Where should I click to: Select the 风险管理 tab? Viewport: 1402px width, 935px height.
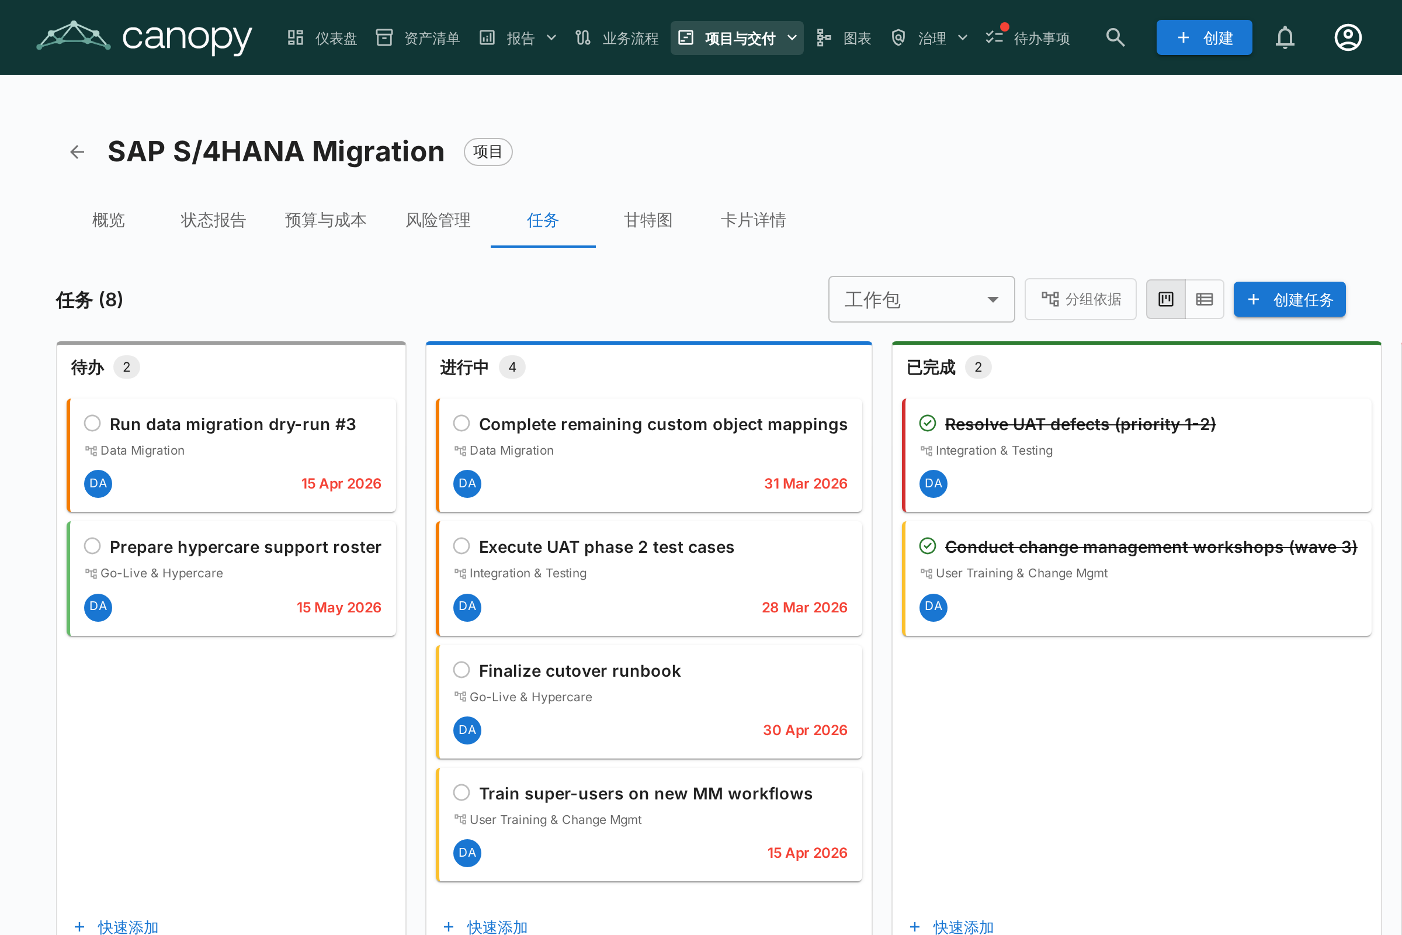tap(438, 221)
